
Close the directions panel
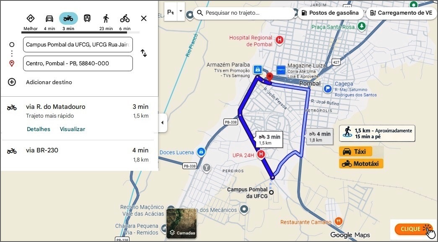(x=144, y=18)
